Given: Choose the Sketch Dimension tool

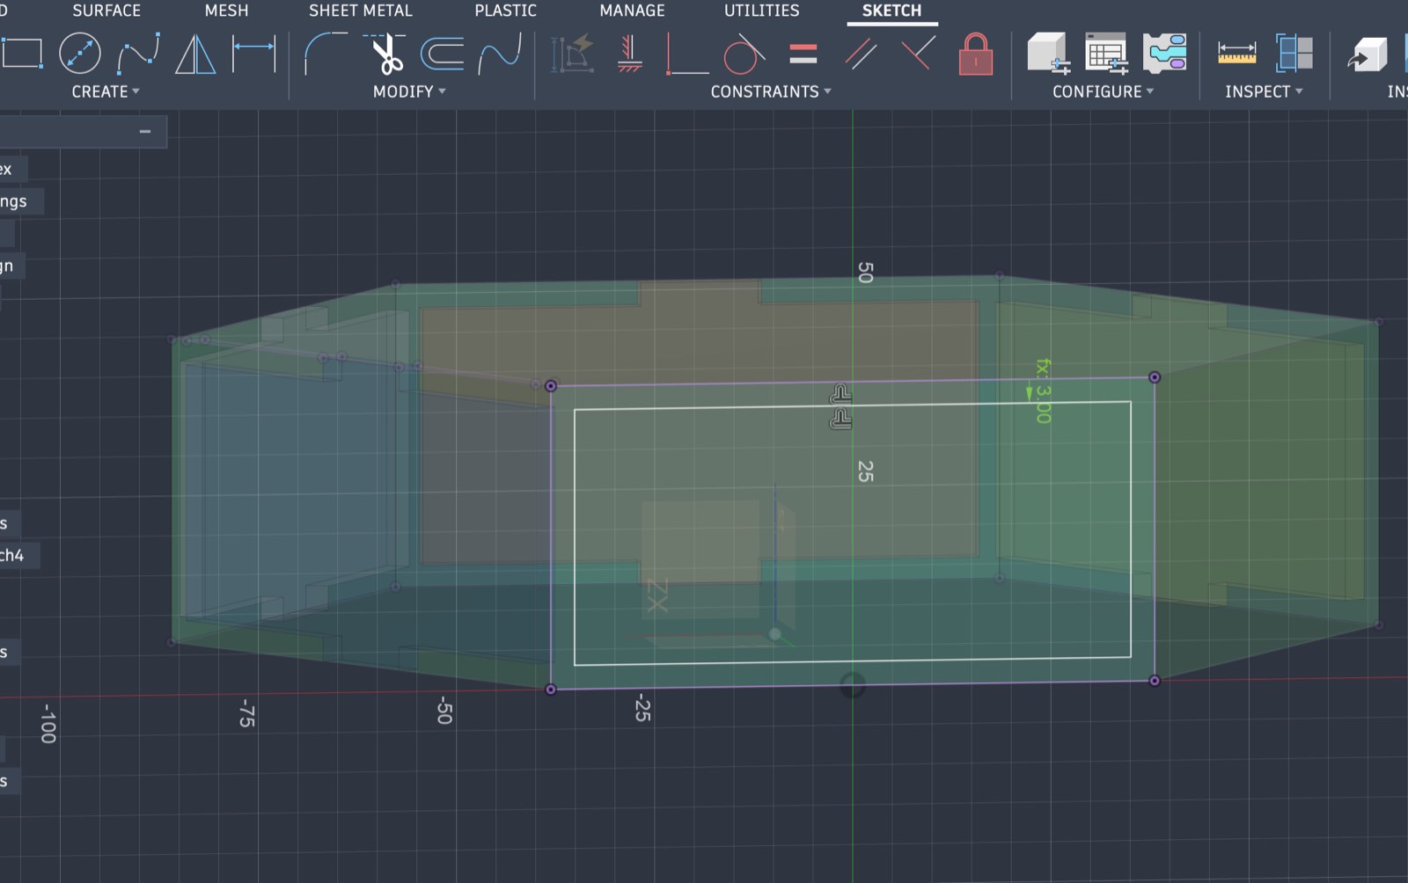Looking at the screenshot, I should pyautogui.click(x=253, y=53).
